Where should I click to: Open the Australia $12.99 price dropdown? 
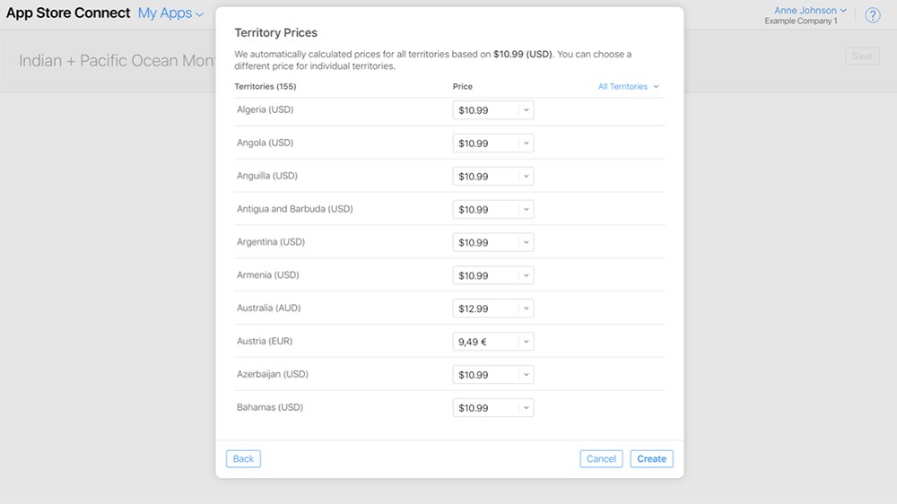click(493, 308)
